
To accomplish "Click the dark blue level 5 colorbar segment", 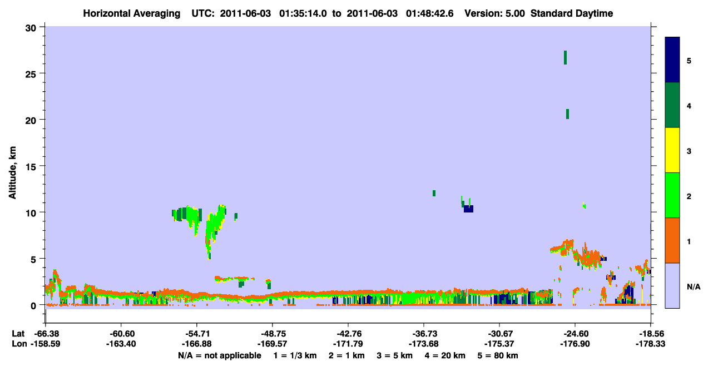I will (x=672, y=60).
